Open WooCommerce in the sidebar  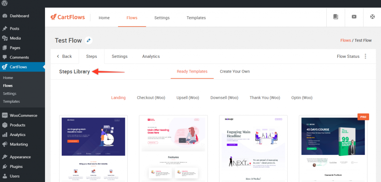tap(23, 115)
